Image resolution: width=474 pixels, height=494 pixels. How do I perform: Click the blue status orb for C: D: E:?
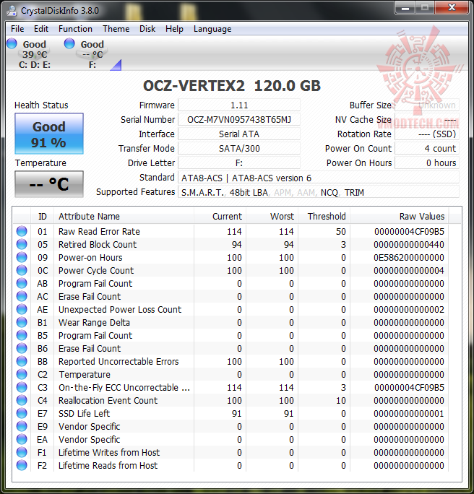pos(12,43)
